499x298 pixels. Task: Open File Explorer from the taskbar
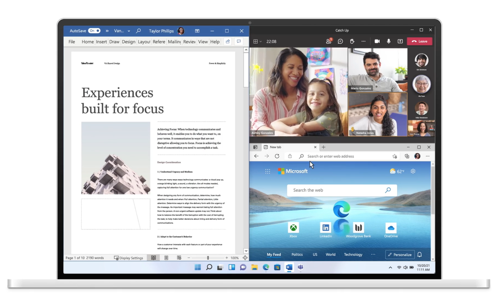click(254, 267)
